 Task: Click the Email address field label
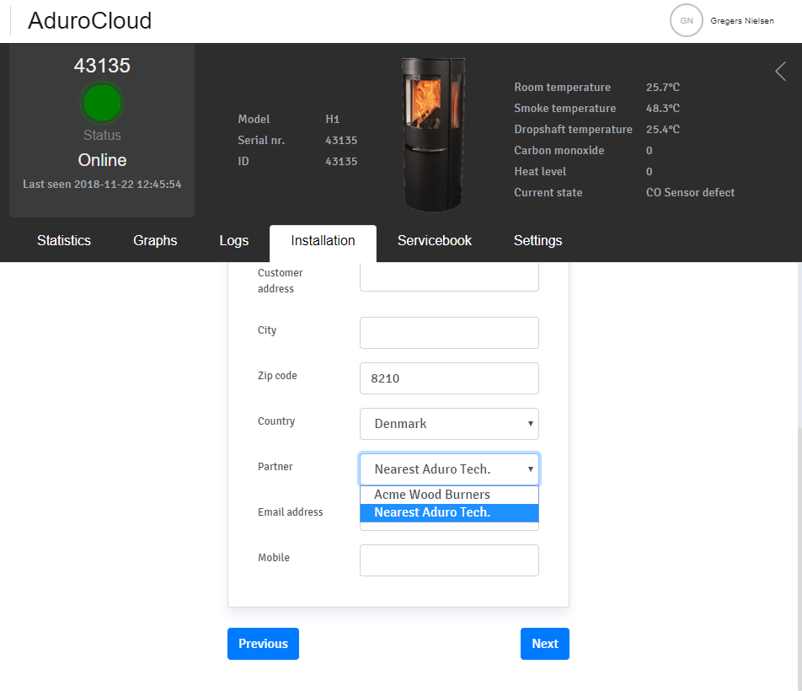tap(290, 512)
